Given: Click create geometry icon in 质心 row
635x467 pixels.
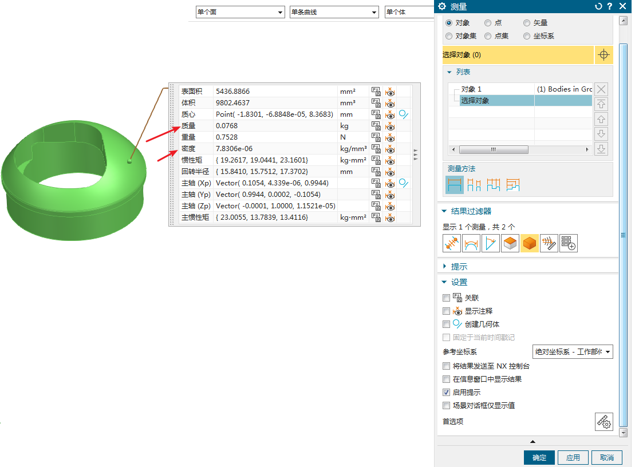Looking at the screenshot, I should click(x=403, y=114).
